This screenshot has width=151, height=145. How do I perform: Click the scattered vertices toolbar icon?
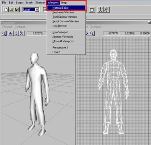[106, 9]
